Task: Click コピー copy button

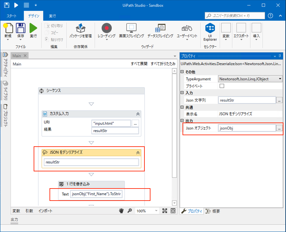Action: click(52, 33)
